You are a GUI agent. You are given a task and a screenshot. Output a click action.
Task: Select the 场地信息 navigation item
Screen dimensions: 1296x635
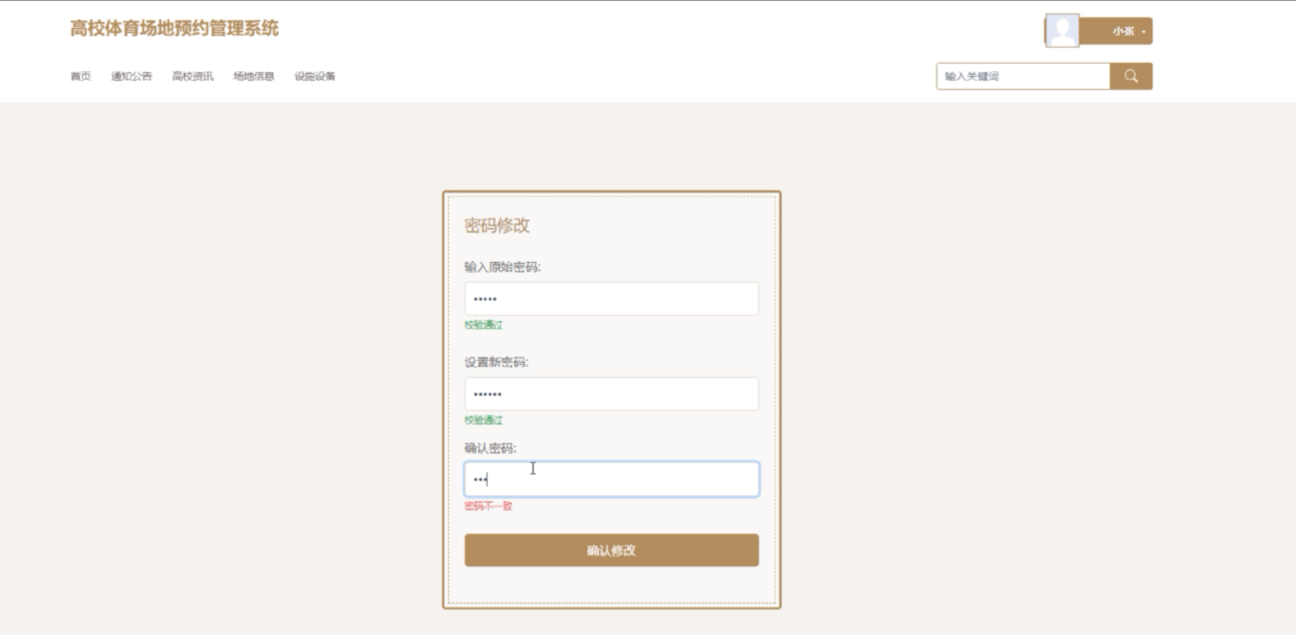pyautogui.click(x=254, y=76)
